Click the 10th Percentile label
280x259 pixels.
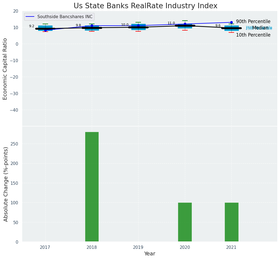tap(253, 35)
